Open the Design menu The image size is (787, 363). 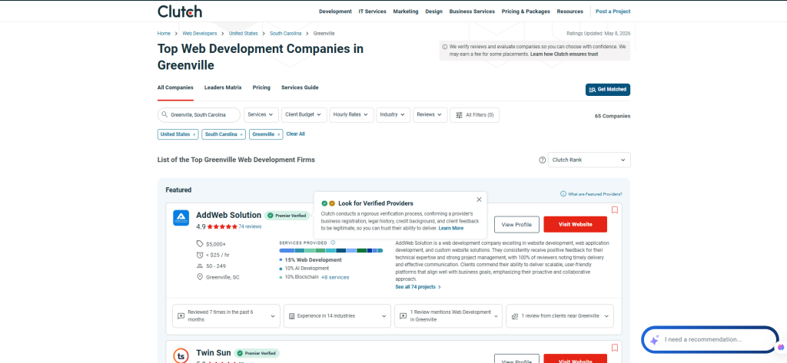[433, 12]
